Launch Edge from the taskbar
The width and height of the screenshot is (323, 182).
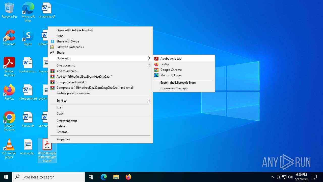coord(104,177)
